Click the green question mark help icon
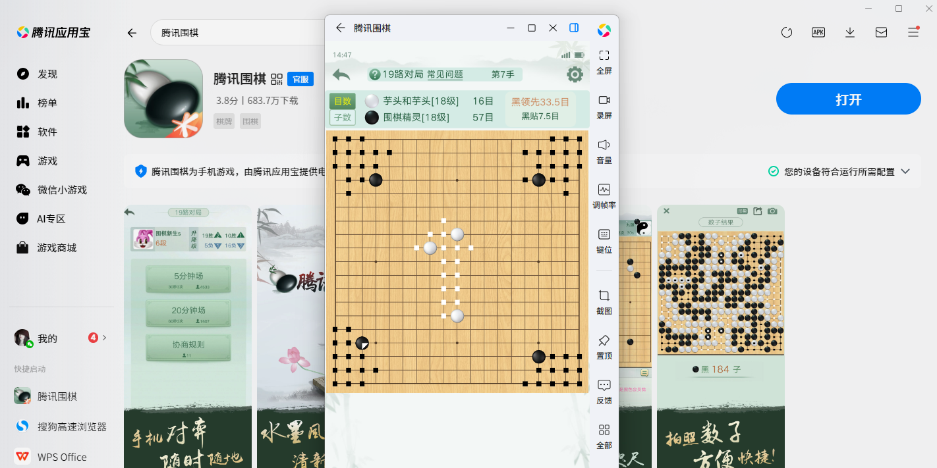Image resolution: width=937 pixels, height=468 pixels. [375, 74]
